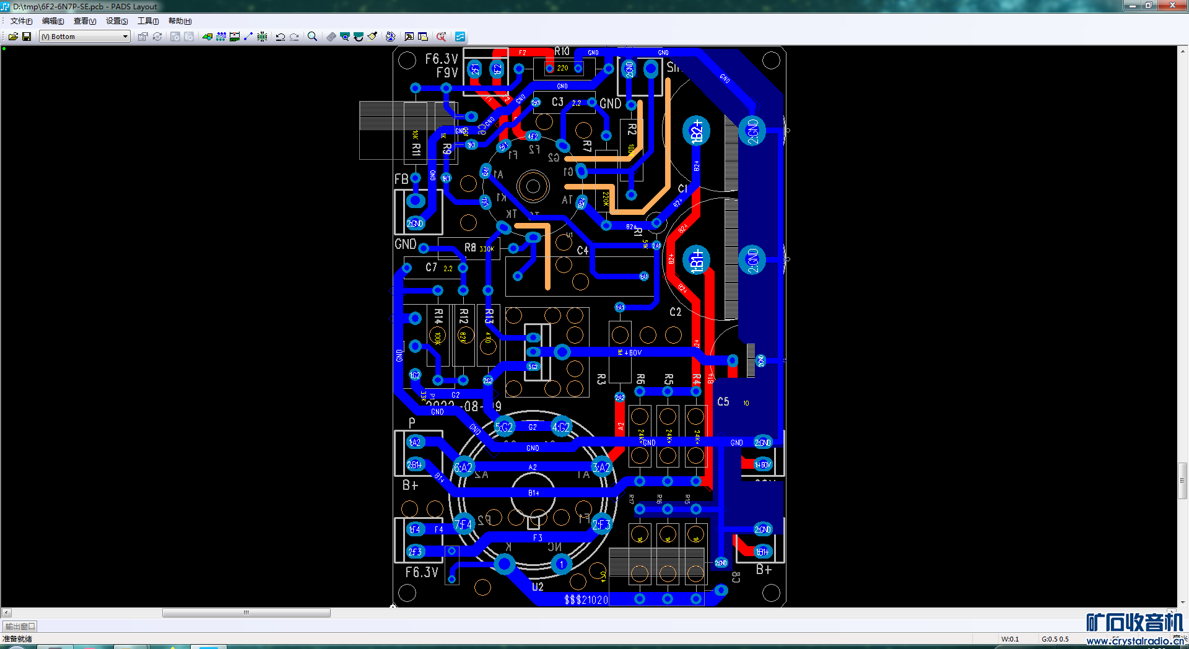Launch the PADS Router link icon
Image resolution: width=1189 pixels, height=649 pixels.
pos(460,37)
